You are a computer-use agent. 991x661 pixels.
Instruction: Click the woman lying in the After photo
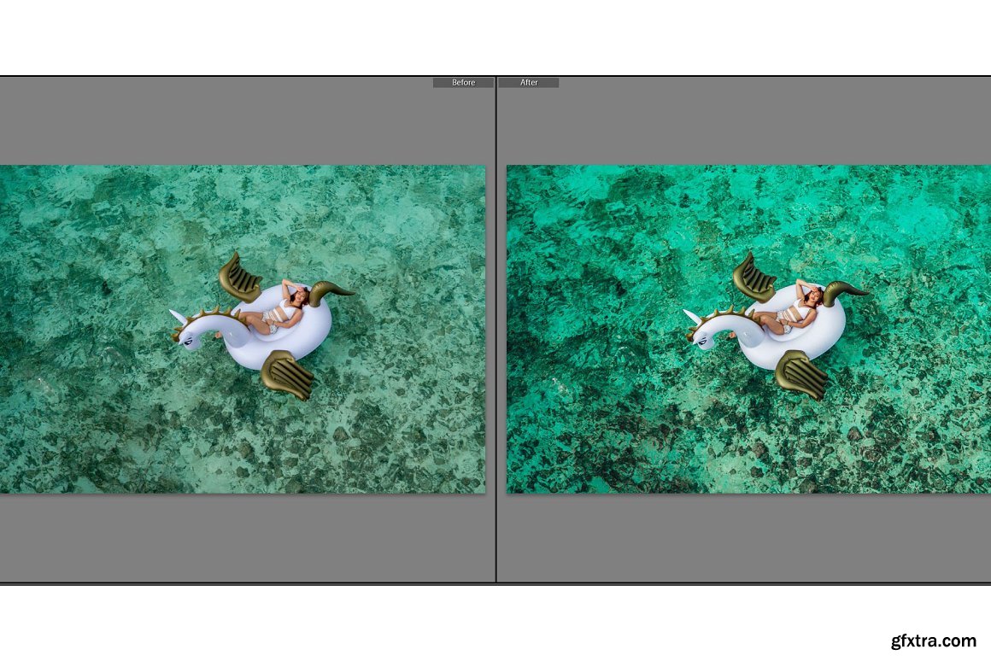coord(793,313)
